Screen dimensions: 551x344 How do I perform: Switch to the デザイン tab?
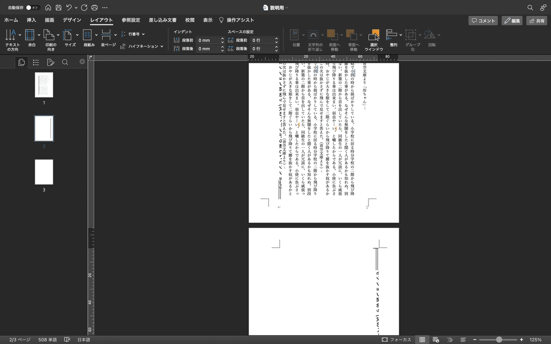(72, 20)
